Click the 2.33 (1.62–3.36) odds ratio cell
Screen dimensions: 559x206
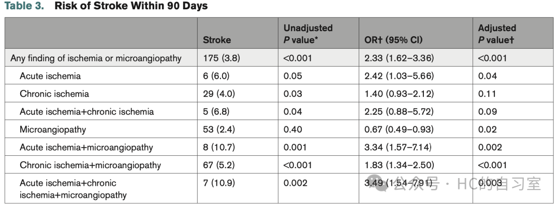click(399, 58)
